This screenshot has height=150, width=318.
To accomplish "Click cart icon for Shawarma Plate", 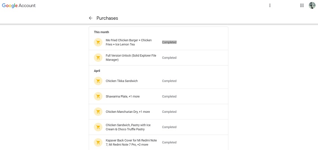I will tap(98, 96).
